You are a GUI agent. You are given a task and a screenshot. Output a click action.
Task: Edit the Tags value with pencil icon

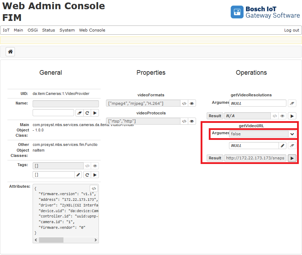78,175
